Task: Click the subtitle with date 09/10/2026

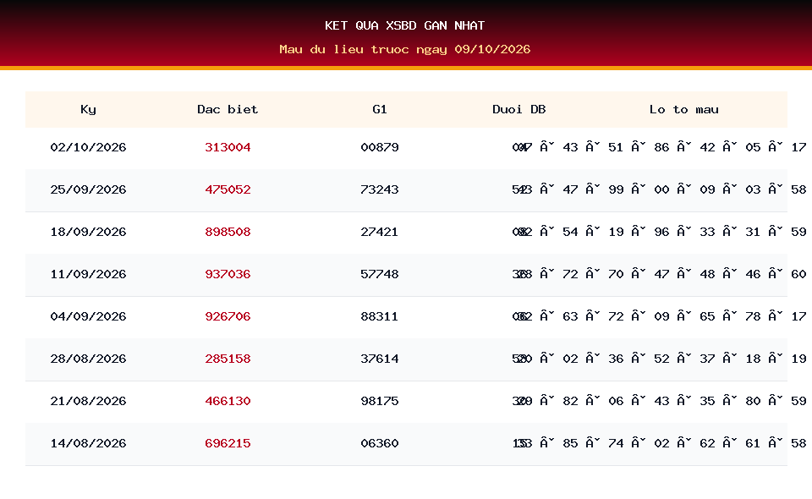Action: click(405, 49)
